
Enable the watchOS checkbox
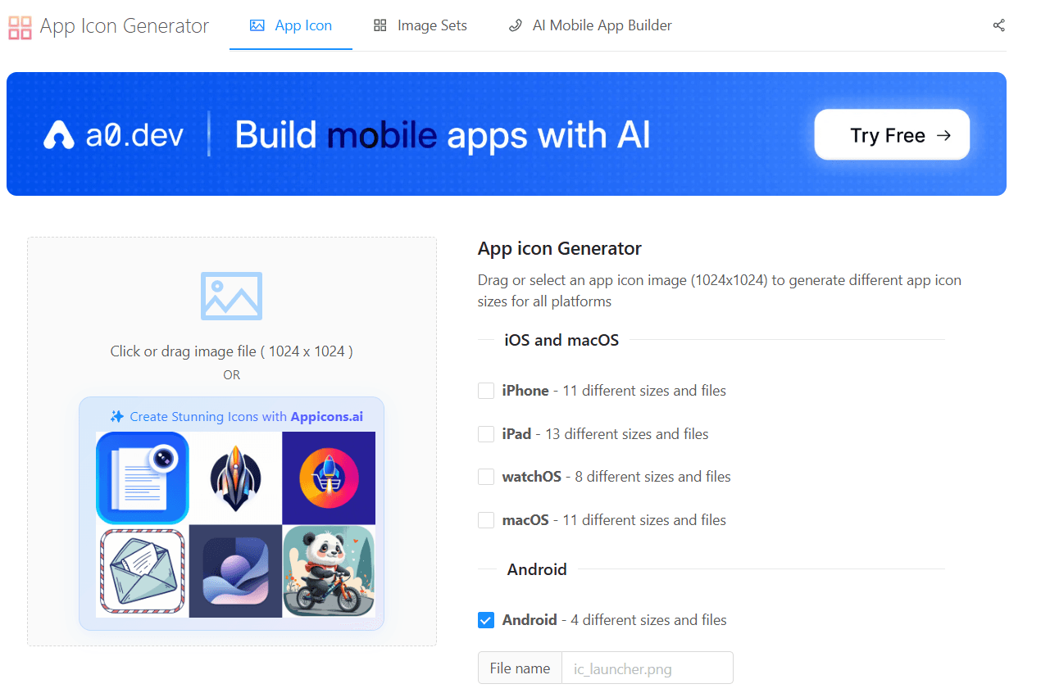click(x=485, y=476)
